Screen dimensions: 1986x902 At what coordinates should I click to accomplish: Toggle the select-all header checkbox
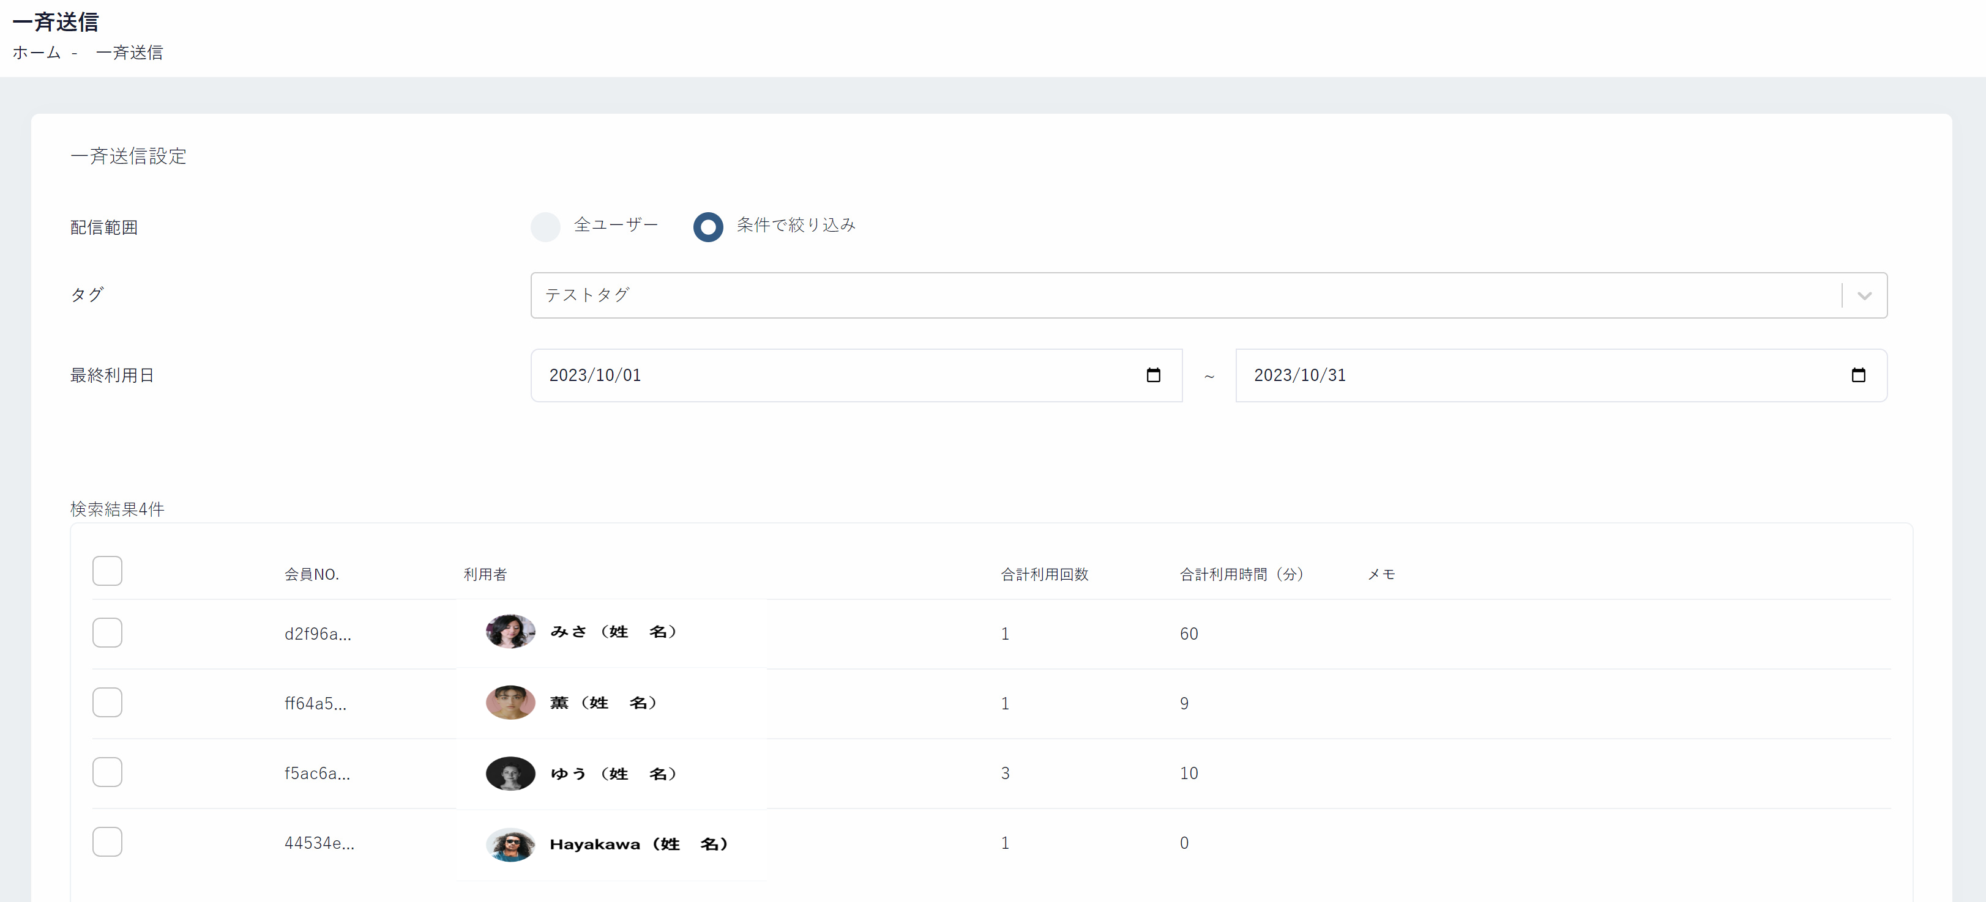(x=107, y=571)
